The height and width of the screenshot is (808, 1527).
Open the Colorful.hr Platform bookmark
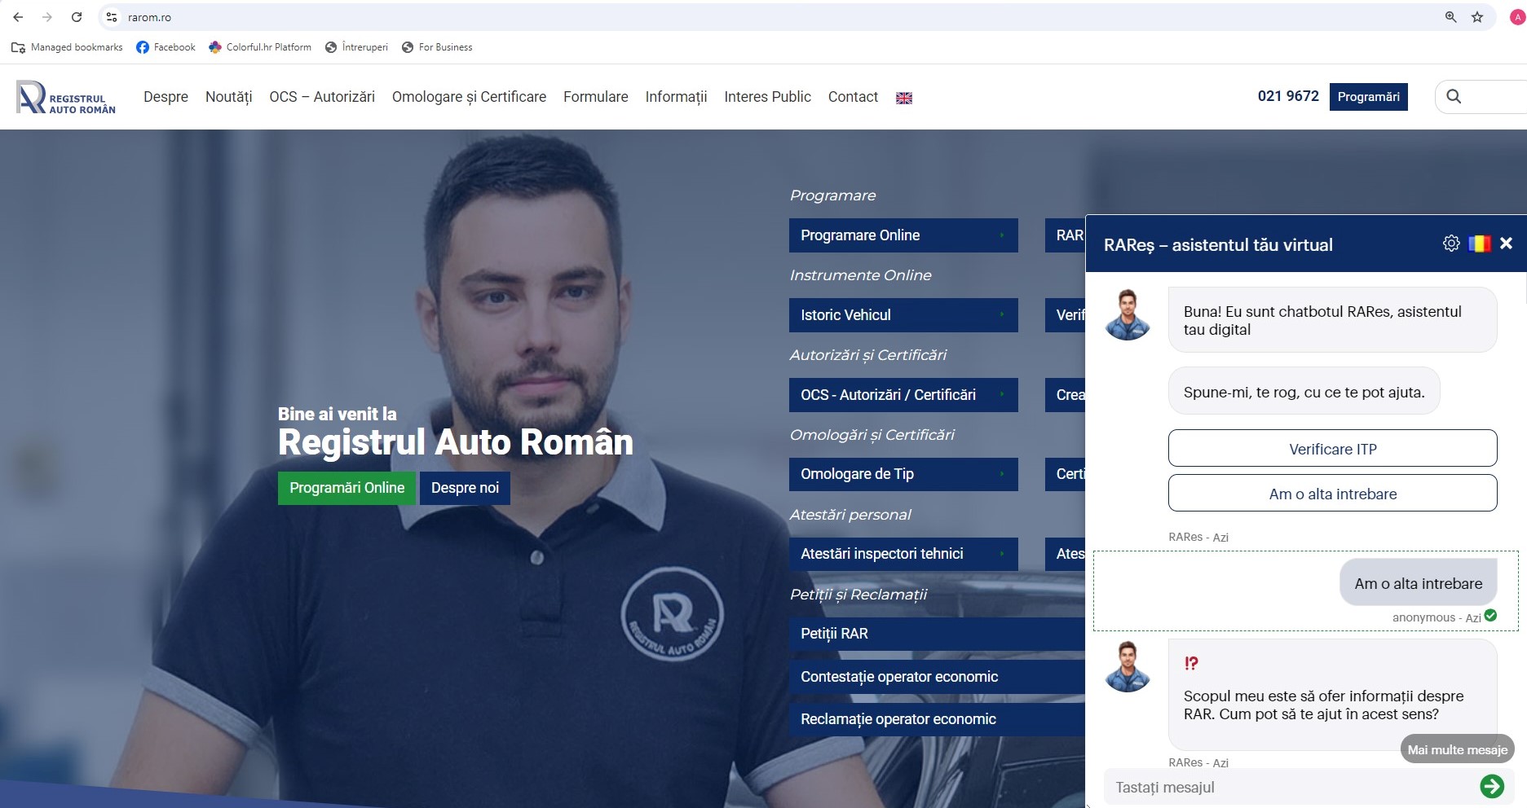click(x=260, y=47)
